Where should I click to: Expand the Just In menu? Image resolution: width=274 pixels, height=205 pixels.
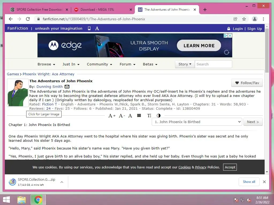[x=71, y=64]
